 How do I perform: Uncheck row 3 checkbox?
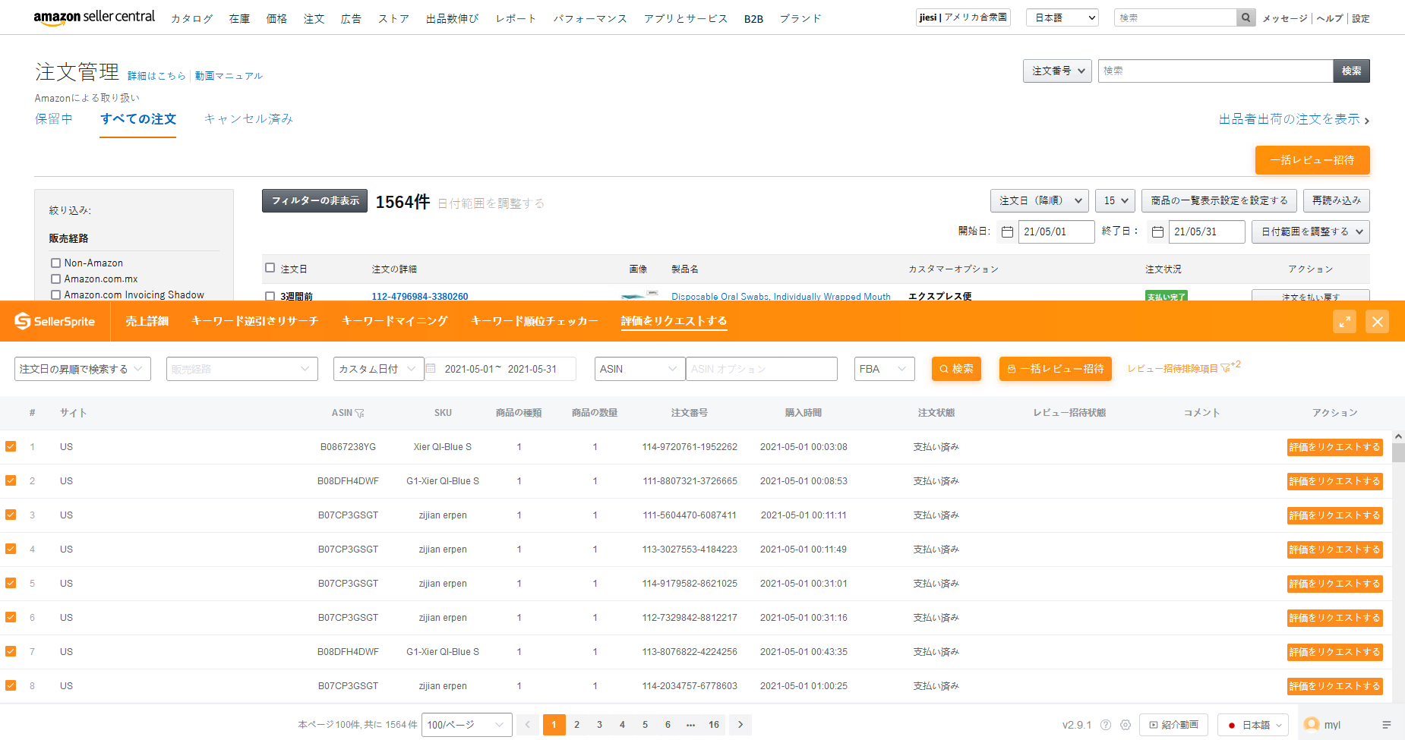(x=11, y=515)
